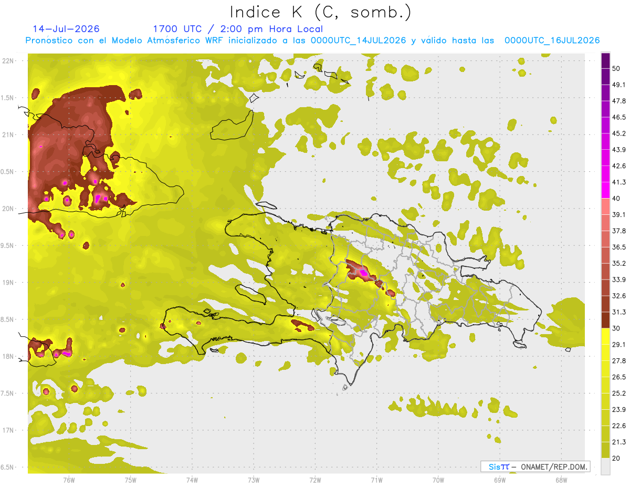Click the 6.5N latitude label
The height and width of the screenshot is (487, 630).
tap(7, 468)
